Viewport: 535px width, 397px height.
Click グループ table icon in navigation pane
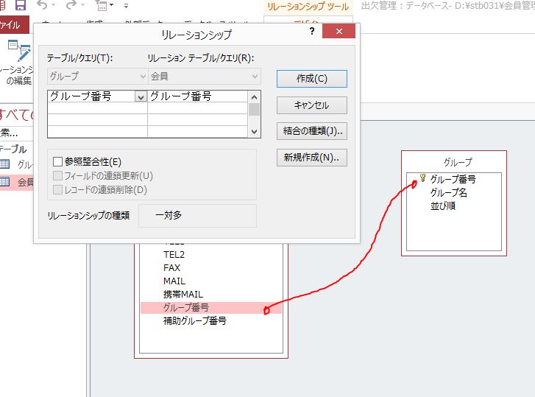pos(4,164)
